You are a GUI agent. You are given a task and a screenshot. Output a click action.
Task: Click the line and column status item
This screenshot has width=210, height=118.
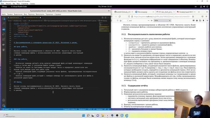coord(70,109)
